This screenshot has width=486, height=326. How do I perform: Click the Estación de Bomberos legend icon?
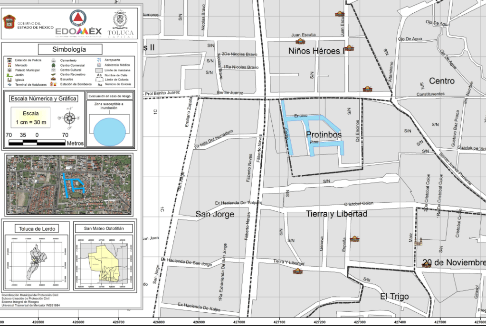point(54,84)
